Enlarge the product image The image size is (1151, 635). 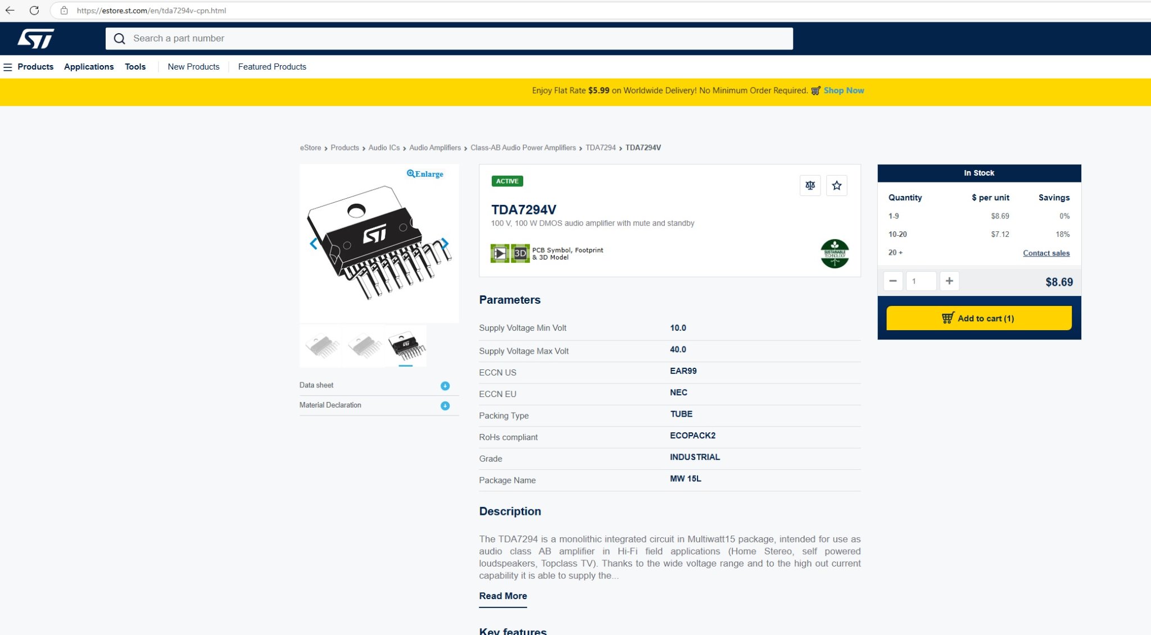tap(425, 174)
